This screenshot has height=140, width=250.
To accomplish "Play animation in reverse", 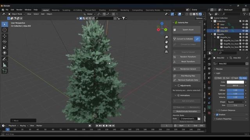I will (x=104, y=126).
